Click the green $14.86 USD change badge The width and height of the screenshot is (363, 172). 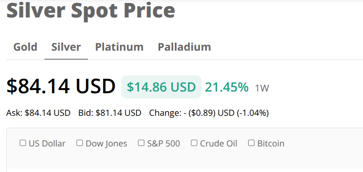pos(161,87)
